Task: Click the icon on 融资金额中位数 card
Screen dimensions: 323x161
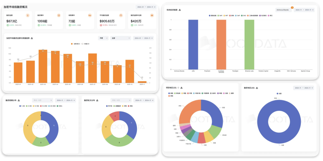Action: (152, 15)
